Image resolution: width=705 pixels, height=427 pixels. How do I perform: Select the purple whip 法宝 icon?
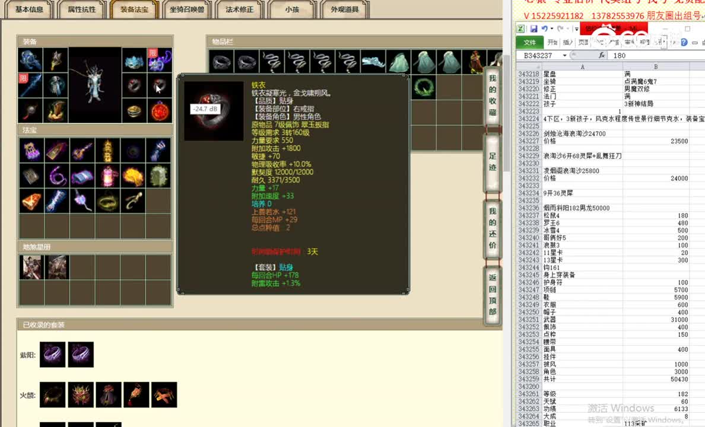coord(56,176)
